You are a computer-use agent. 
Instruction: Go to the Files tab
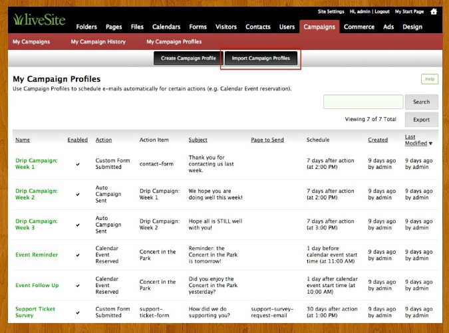[137, 27]
